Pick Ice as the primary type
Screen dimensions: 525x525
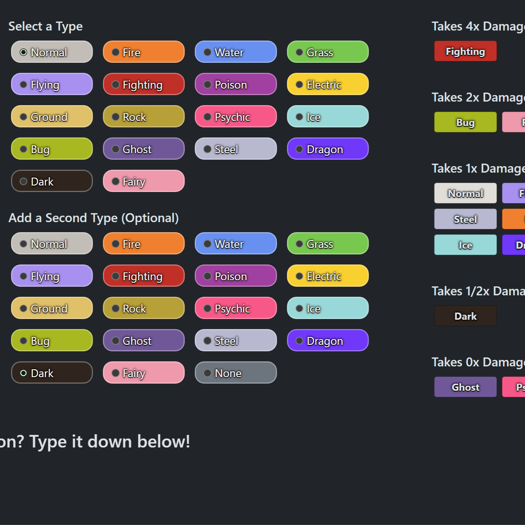pos(327,117)
